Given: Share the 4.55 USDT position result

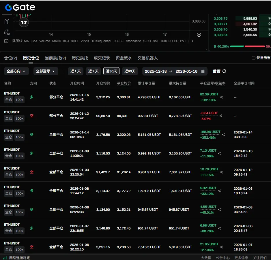Looking at the screenshot, I should 220,210.
